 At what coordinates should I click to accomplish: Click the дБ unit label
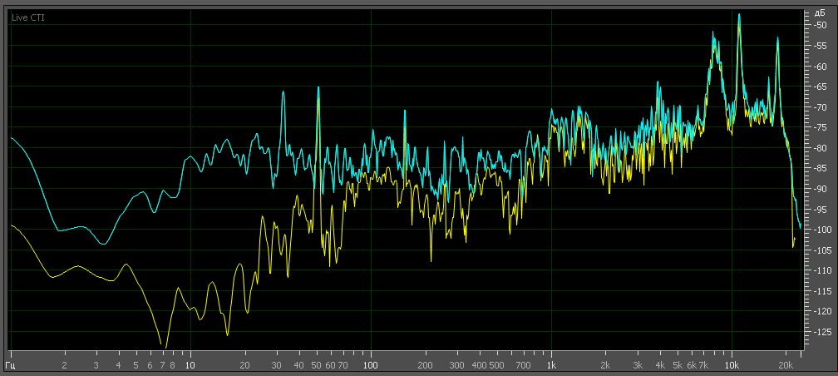[819, 14]
